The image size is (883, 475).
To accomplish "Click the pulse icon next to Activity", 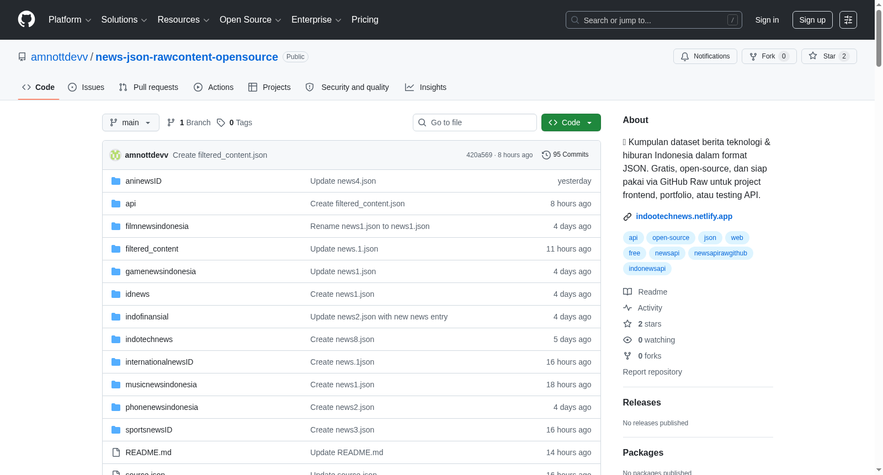I will (x=627, y=308).
